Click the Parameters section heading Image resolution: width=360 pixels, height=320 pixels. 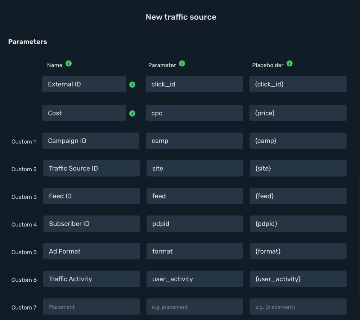click(28, 41)
